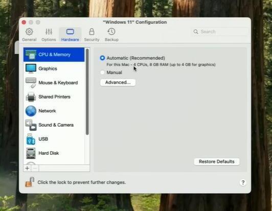Click the hardware list scrollbar
Screen dimensions: 272x211
click(87, 92)
